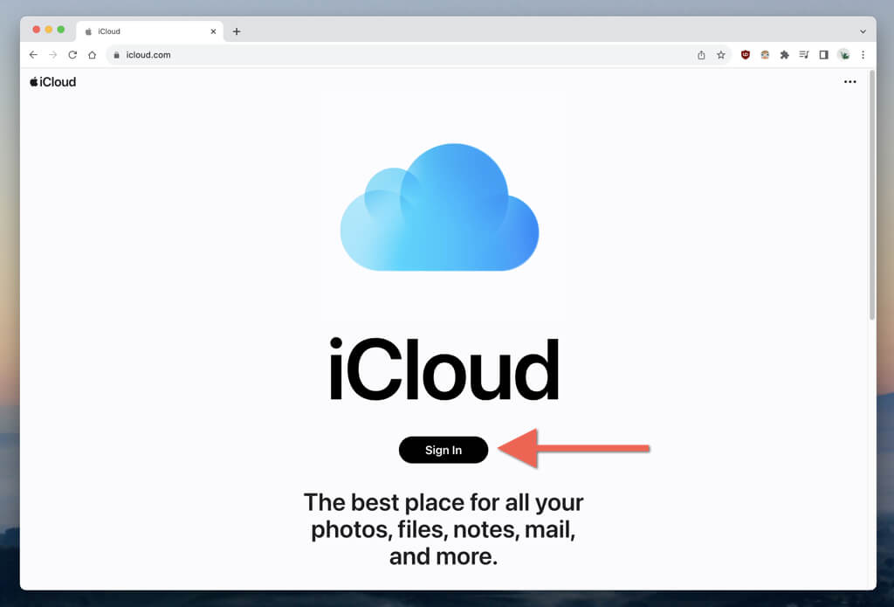Open the uBlock Origin extension icon
894x607 pixels.
point(746,55)
